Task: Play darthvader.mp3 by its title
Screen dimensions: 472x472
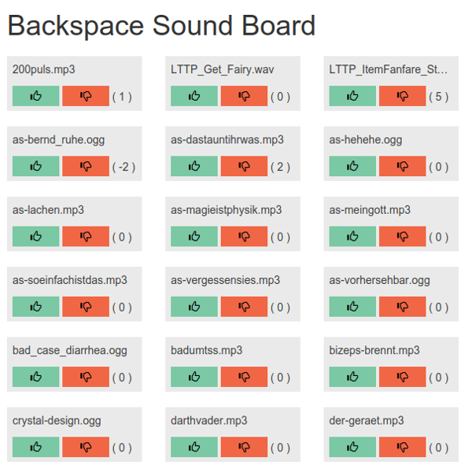Action: (208, 420)
